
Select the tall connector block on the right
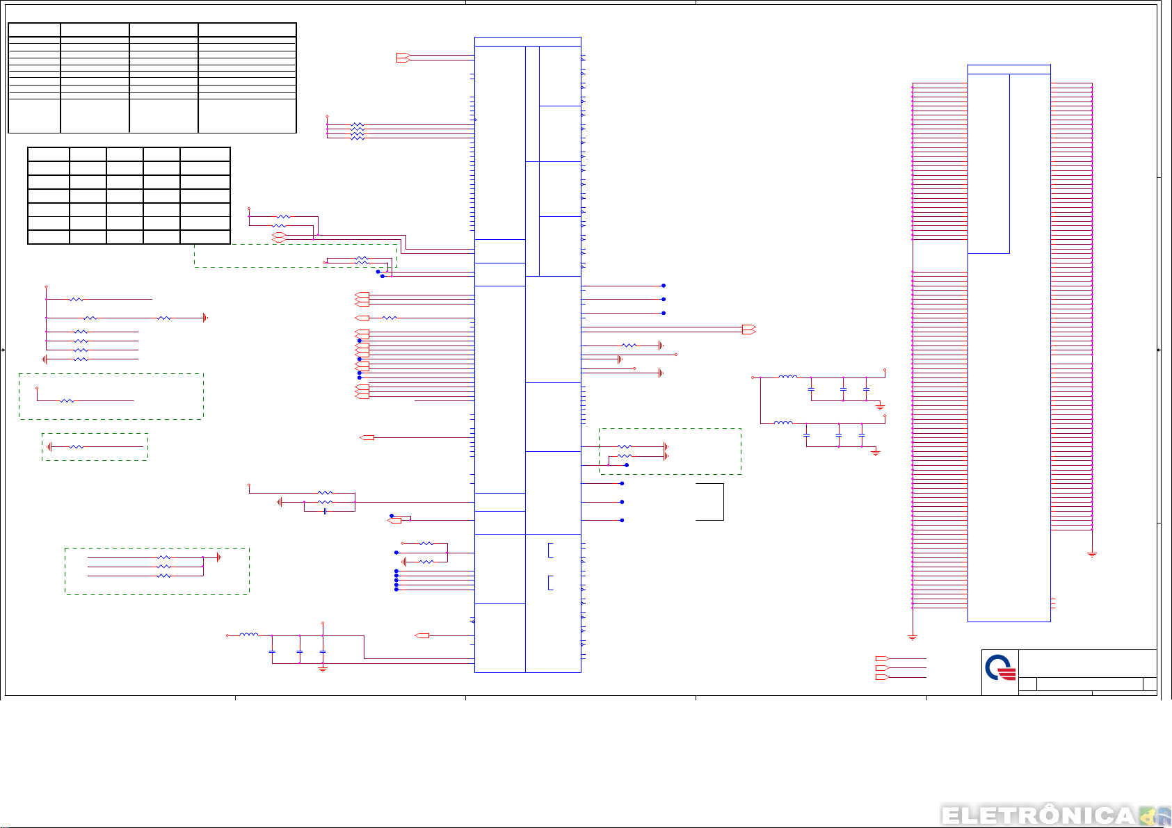(1009, 343)
